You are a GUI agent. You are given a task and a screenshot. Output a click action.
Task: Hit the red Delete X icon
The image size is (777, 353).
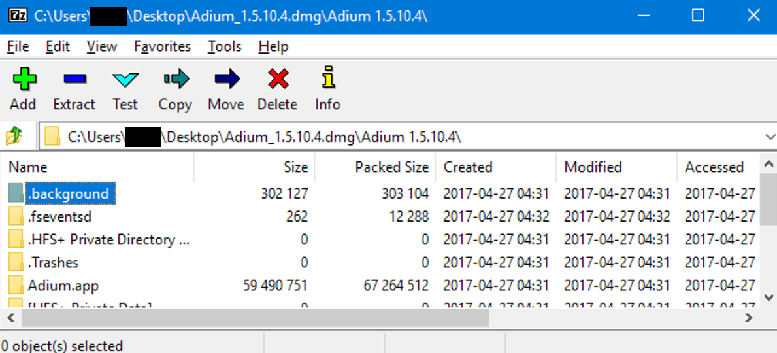click(x=278, y=80)
